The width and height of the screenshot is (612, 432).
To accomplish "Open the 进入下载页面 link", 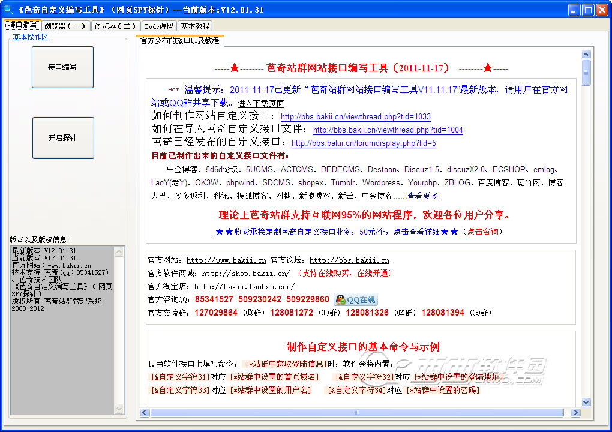I will click(x=261, y=103).
